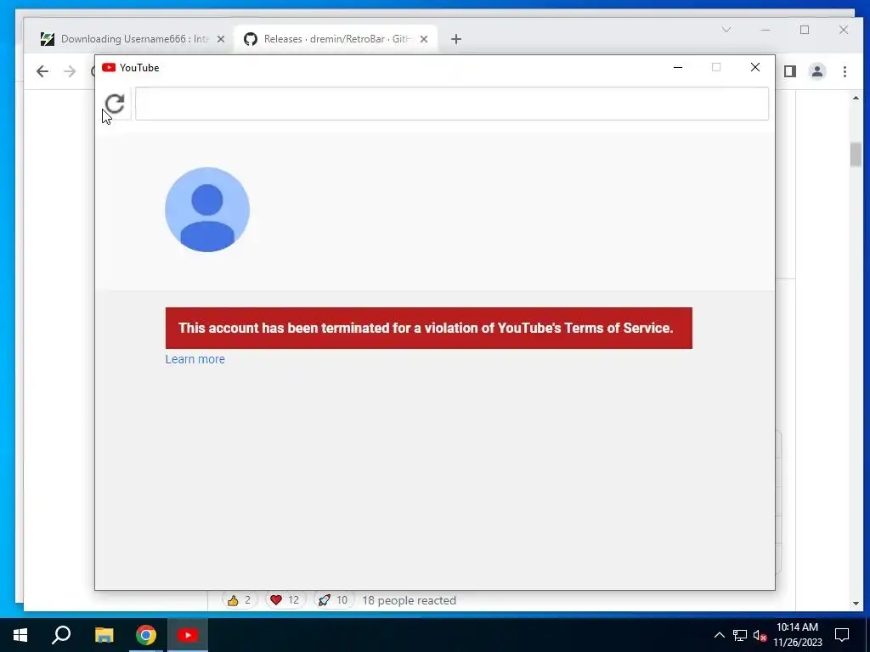The width and height of the screenshot is (870, 652).
Task: Toggle the Chrome side panel
Action: pos(790,71)
